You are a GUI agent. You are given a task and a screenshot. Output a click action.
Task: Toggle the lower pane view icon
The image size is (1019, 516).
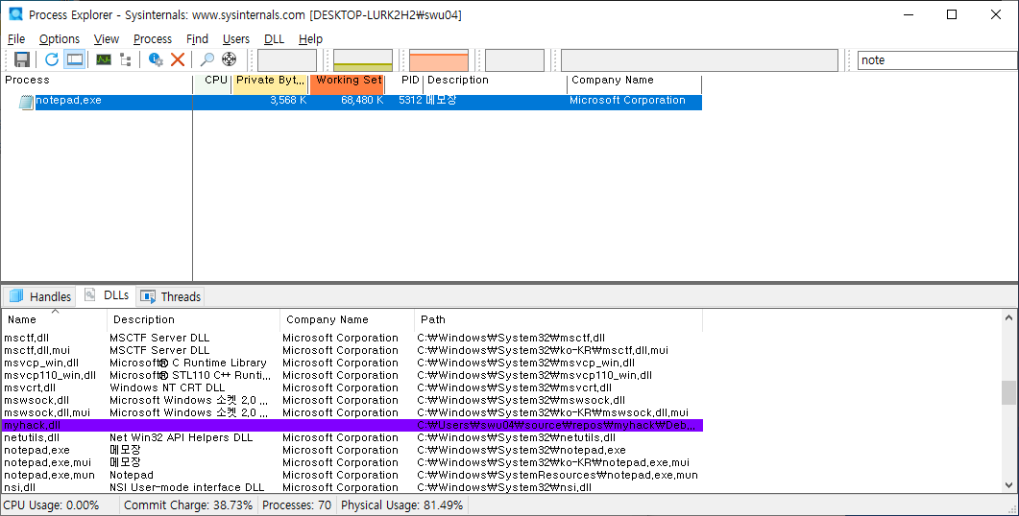[75, 59]
